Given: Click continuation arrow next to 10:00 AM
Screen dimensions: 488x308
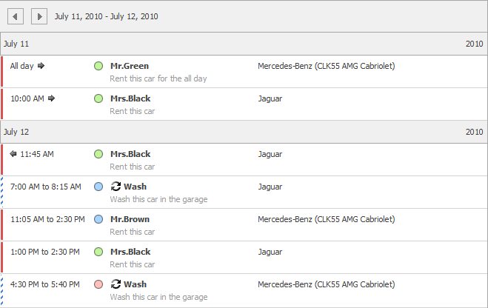Looking at the screenshot, I should pyautogui.click(x=52, y=98).
